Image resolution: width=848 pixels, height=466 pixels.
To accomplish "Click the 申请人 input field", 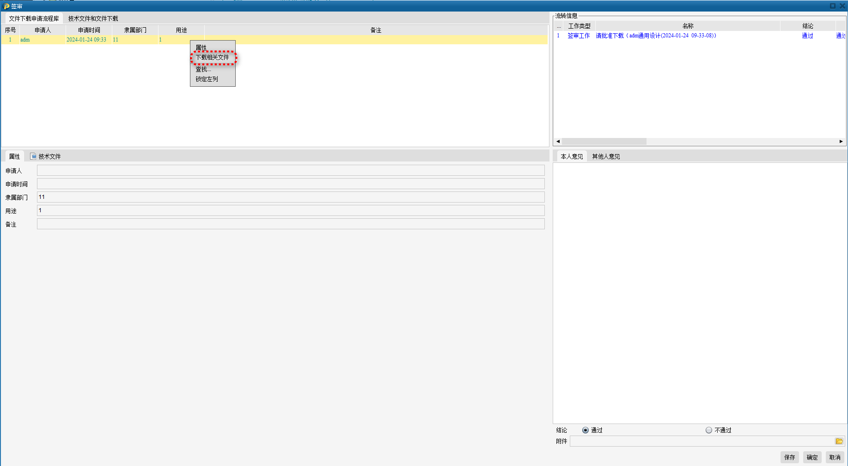I will point(291,170).
